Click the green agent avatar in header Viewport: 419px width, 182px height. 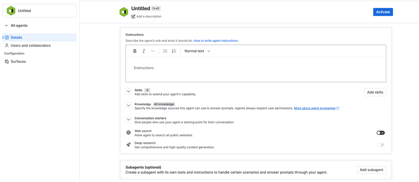(124, 12)
